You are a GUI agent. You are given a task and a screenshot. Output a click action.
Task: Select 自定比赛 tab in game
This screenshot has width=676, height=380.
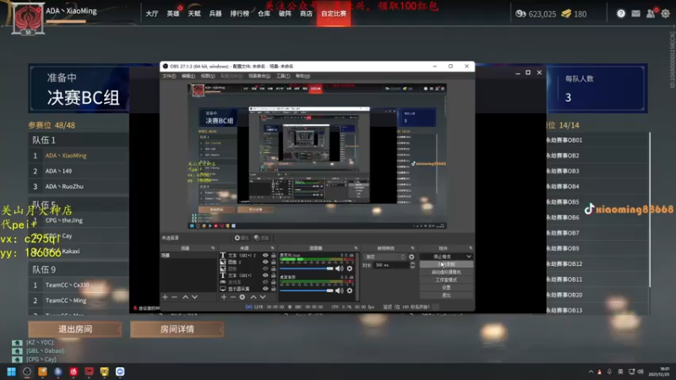pyautogui.click(x=334, y=14)
